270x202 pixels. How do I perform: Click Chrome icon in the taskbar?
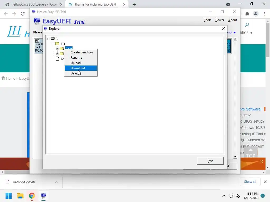pyautogui.click(x=32, y=196)
